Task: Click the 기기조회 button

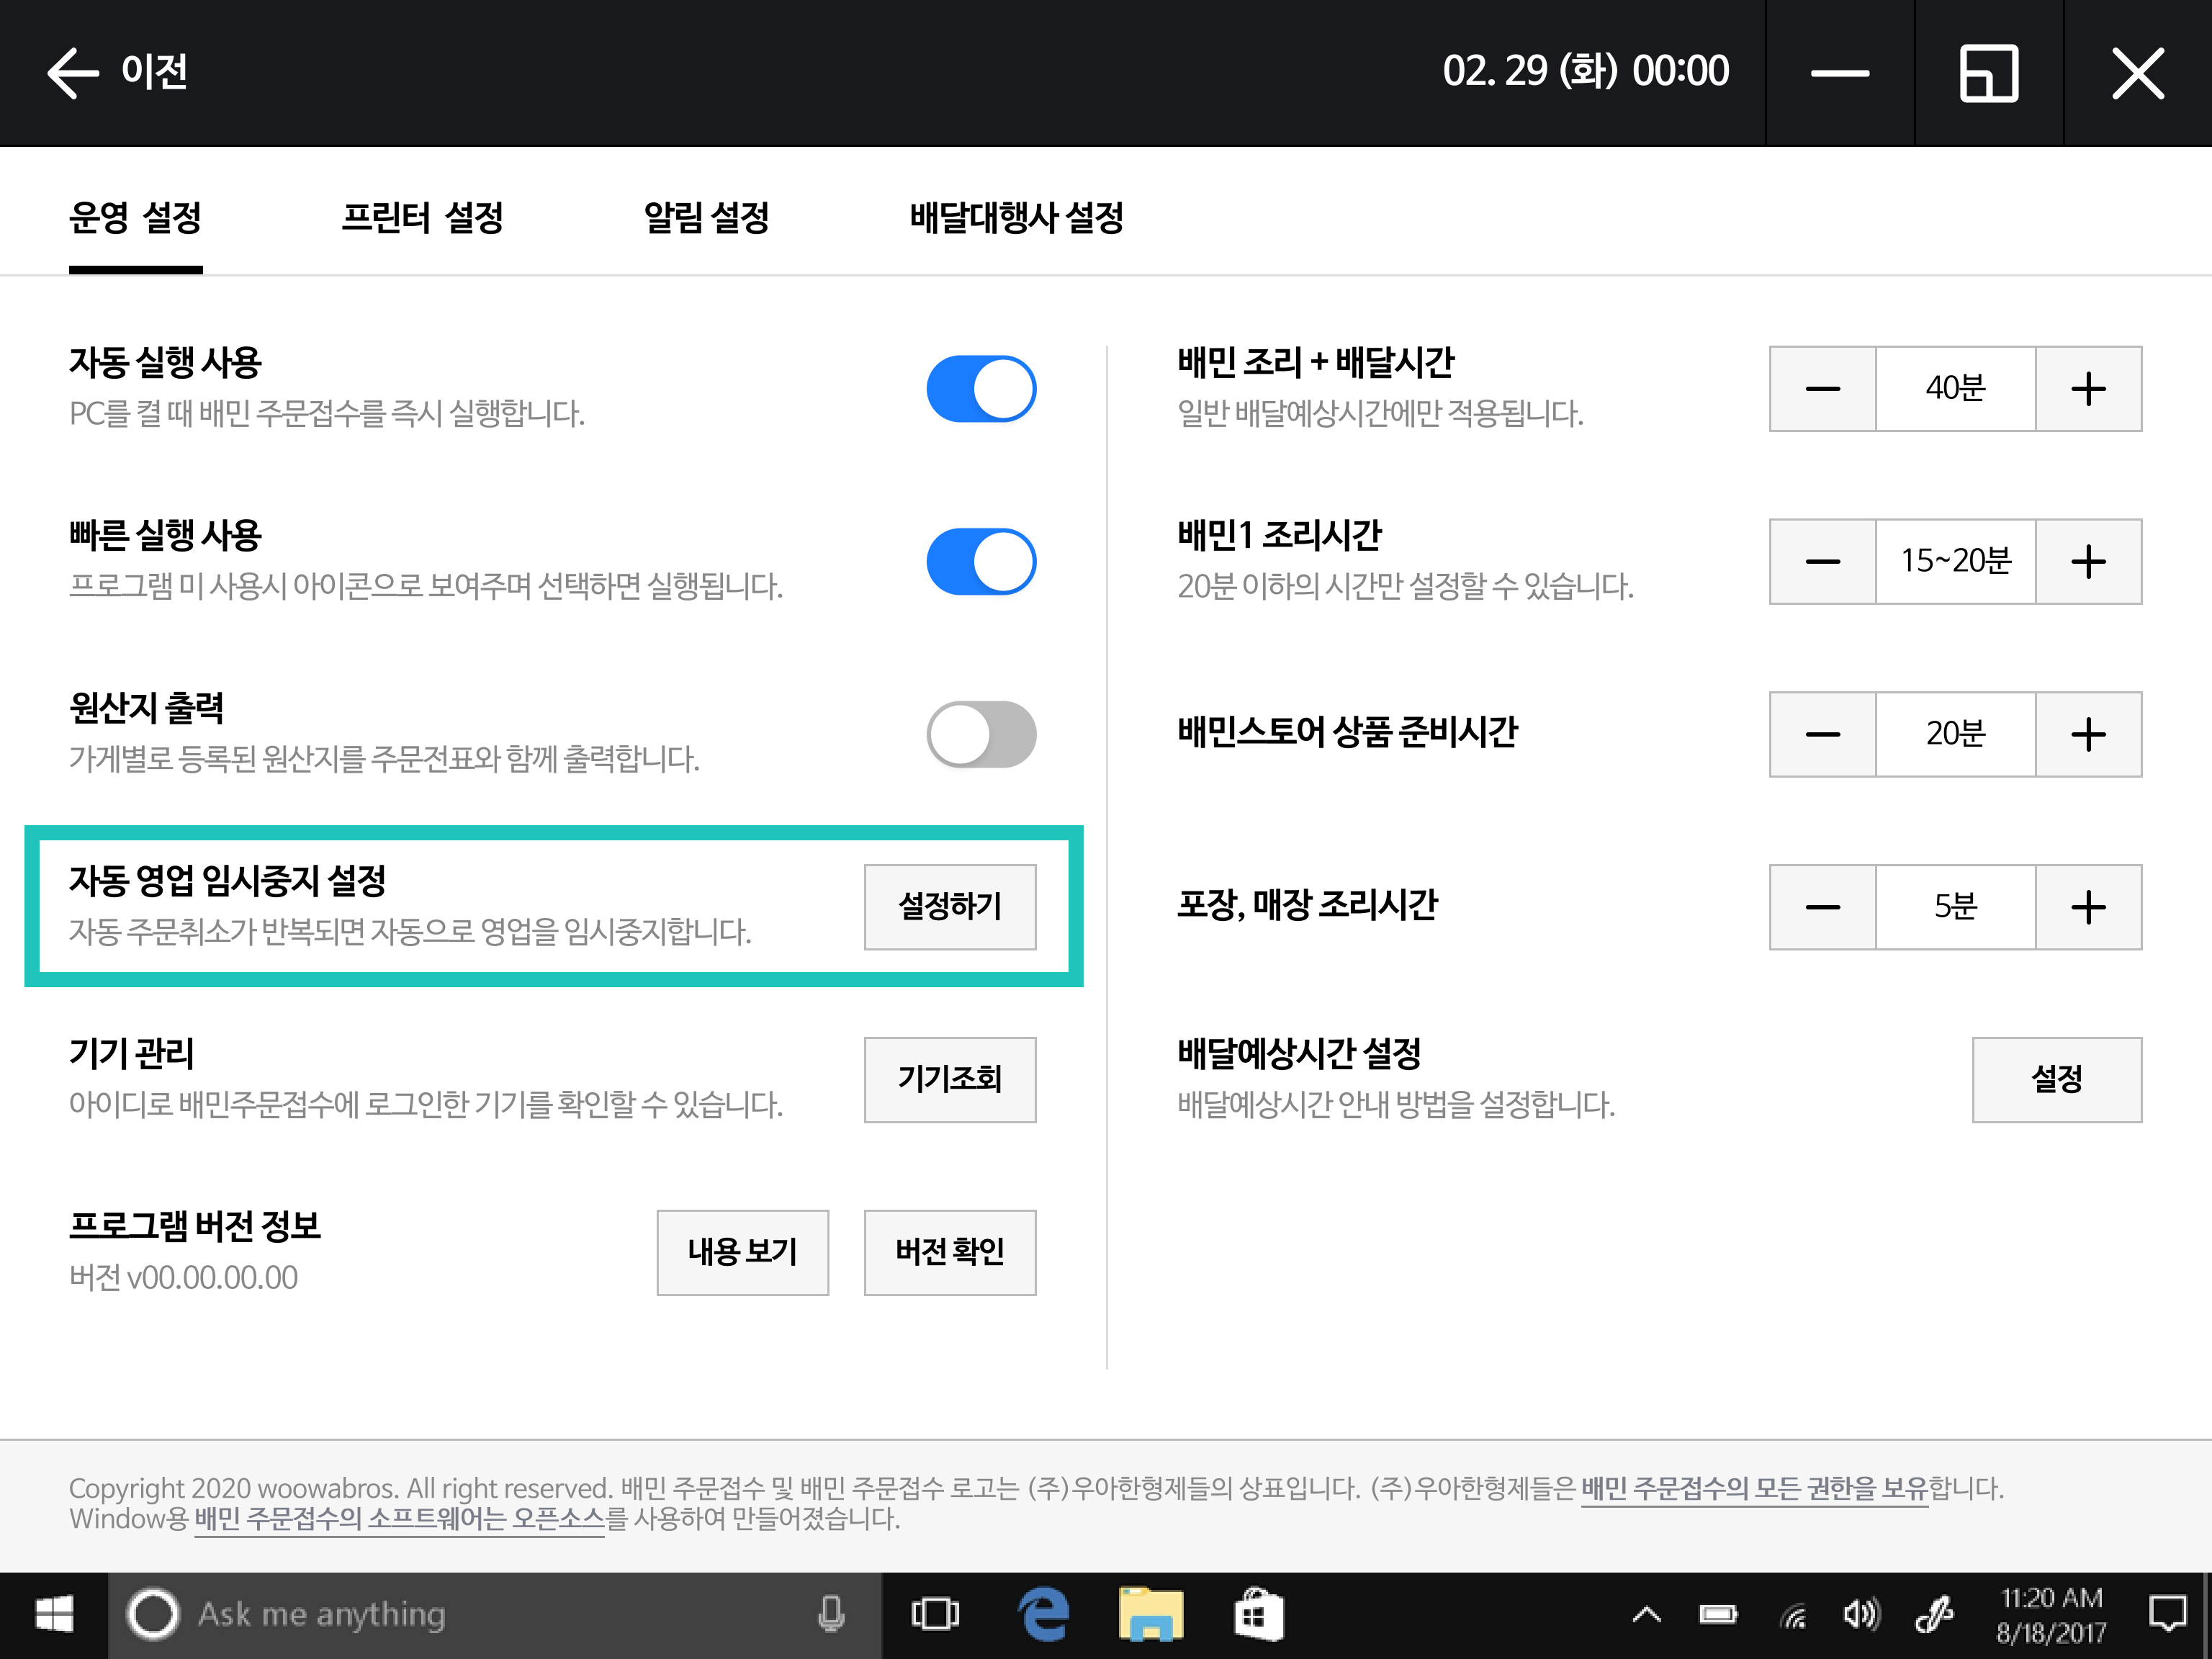Action: tap(950, 1080)
